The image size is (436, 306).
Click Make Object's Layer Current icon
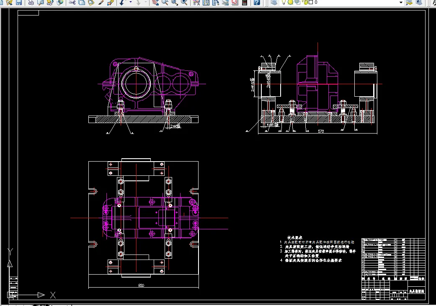tap(409, 3)
